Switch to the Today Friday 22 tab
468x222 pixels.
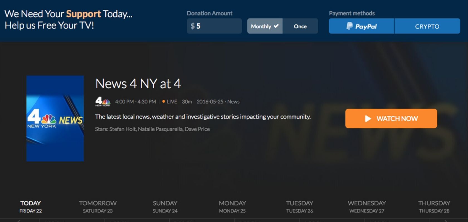coord(31,207)
